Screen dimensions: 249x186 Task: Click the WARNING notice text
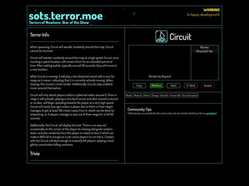coord(212,10)
